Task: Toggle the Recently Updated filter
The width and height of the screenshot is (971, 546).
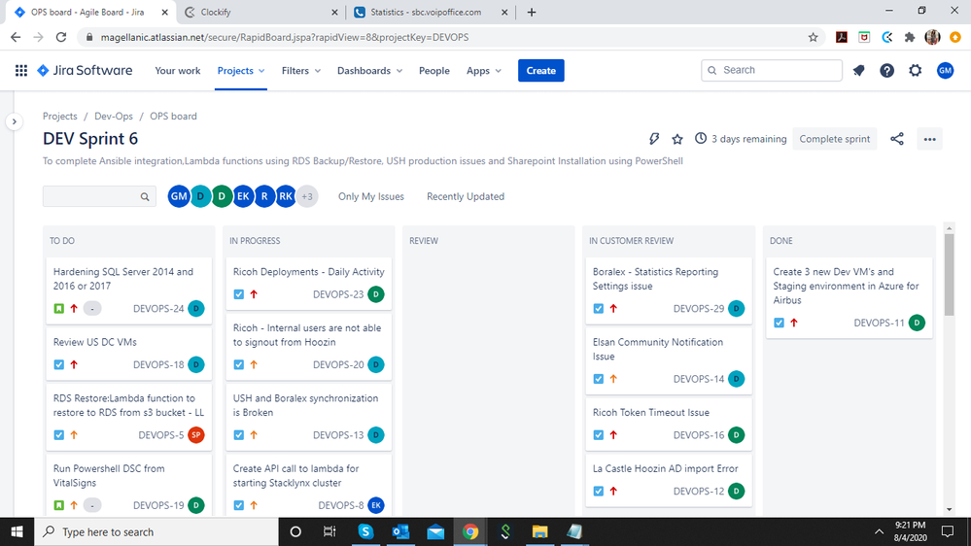Action: [466, 196]
